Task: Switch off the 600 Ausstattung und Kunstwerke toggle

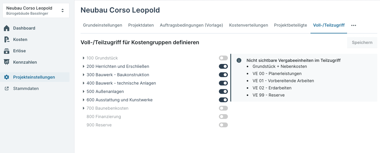Action: tap(223, 100)
